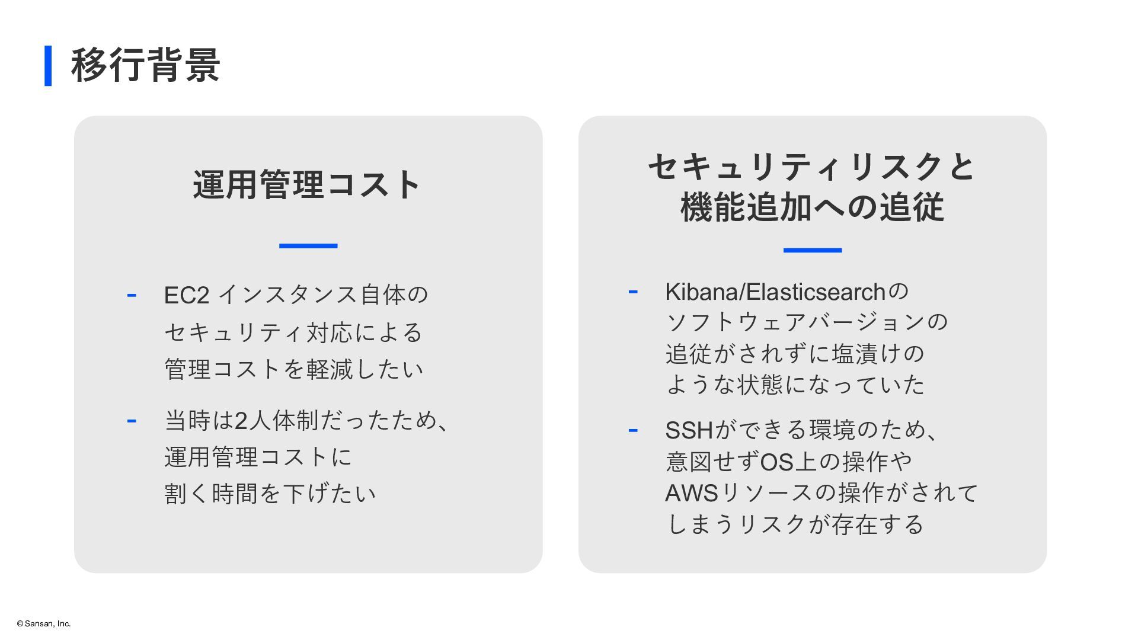1138x640 pixels.
Task: Click the blue vertical bar beside the title
Action: coord(48,66)
